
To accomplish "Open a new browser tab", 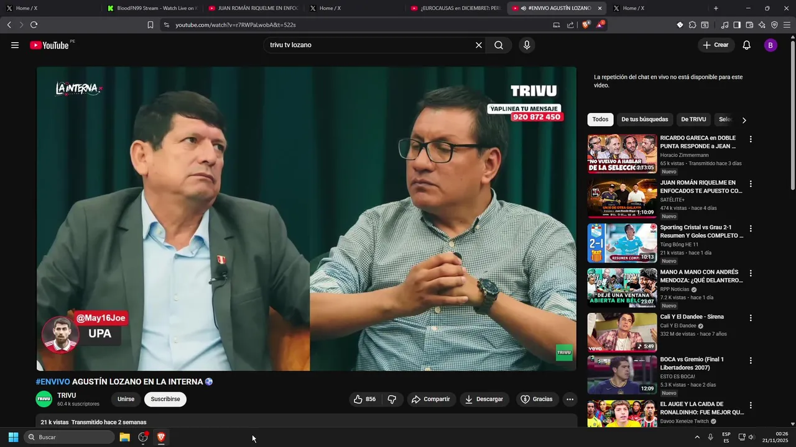I will pos(716,8).
